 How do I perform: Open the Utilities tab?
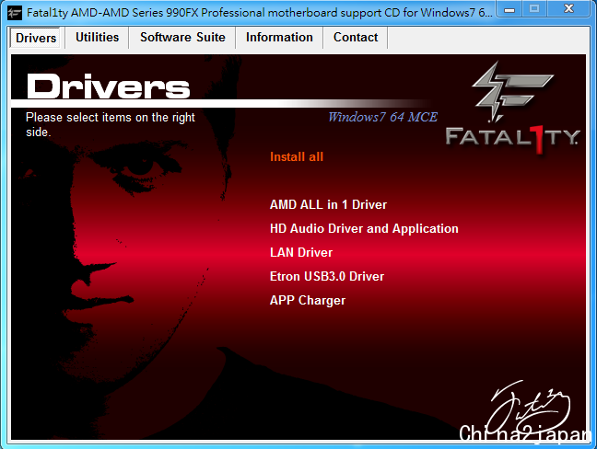click(x=97, y=37)
